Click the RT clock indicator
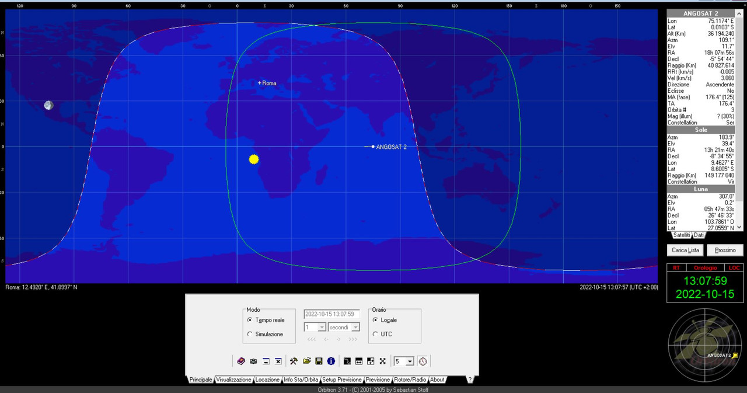 [x=676, y=267]
